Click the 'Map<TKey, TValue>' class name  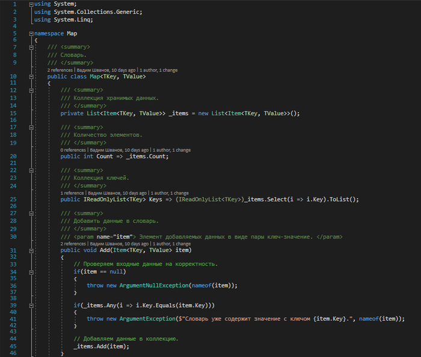click(118, 77)
